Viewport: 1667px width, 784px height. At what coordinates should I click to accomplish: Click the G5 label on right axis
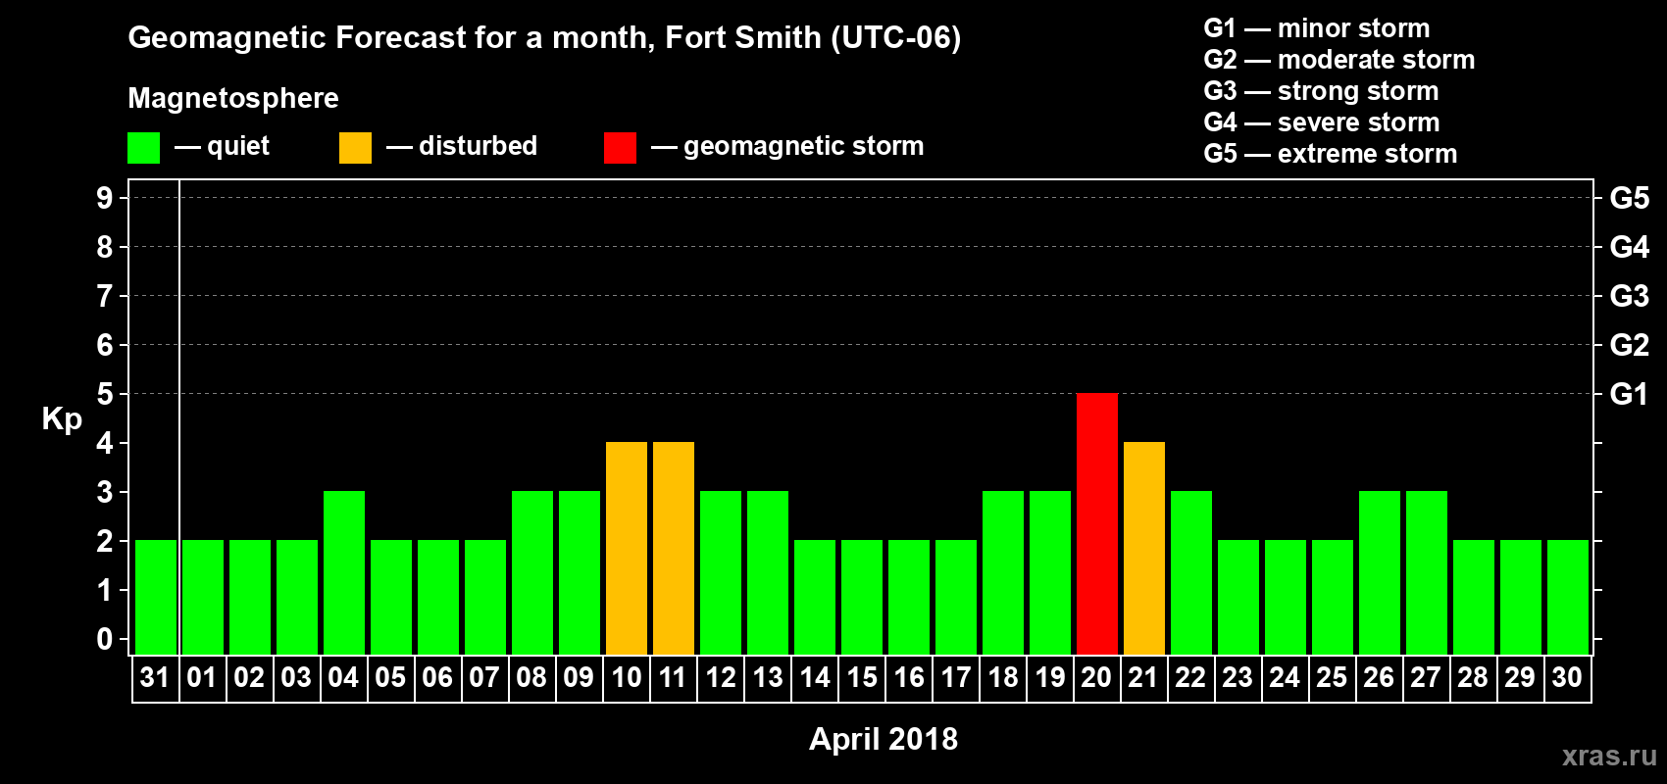[1630, 198]
